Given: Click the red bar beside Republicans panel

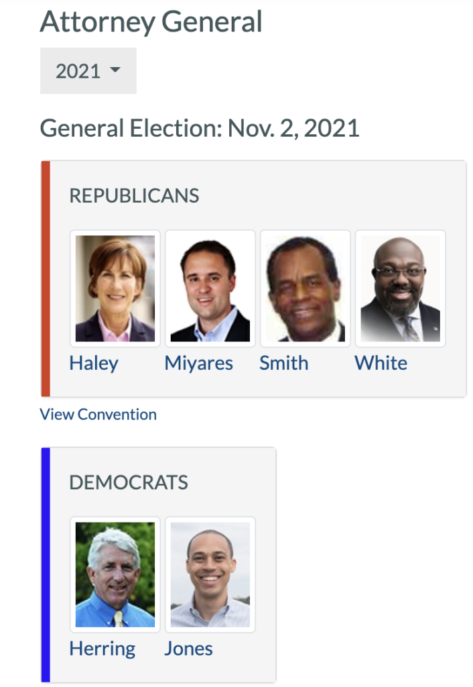Looking at the screenshot, I should point(45,278).
